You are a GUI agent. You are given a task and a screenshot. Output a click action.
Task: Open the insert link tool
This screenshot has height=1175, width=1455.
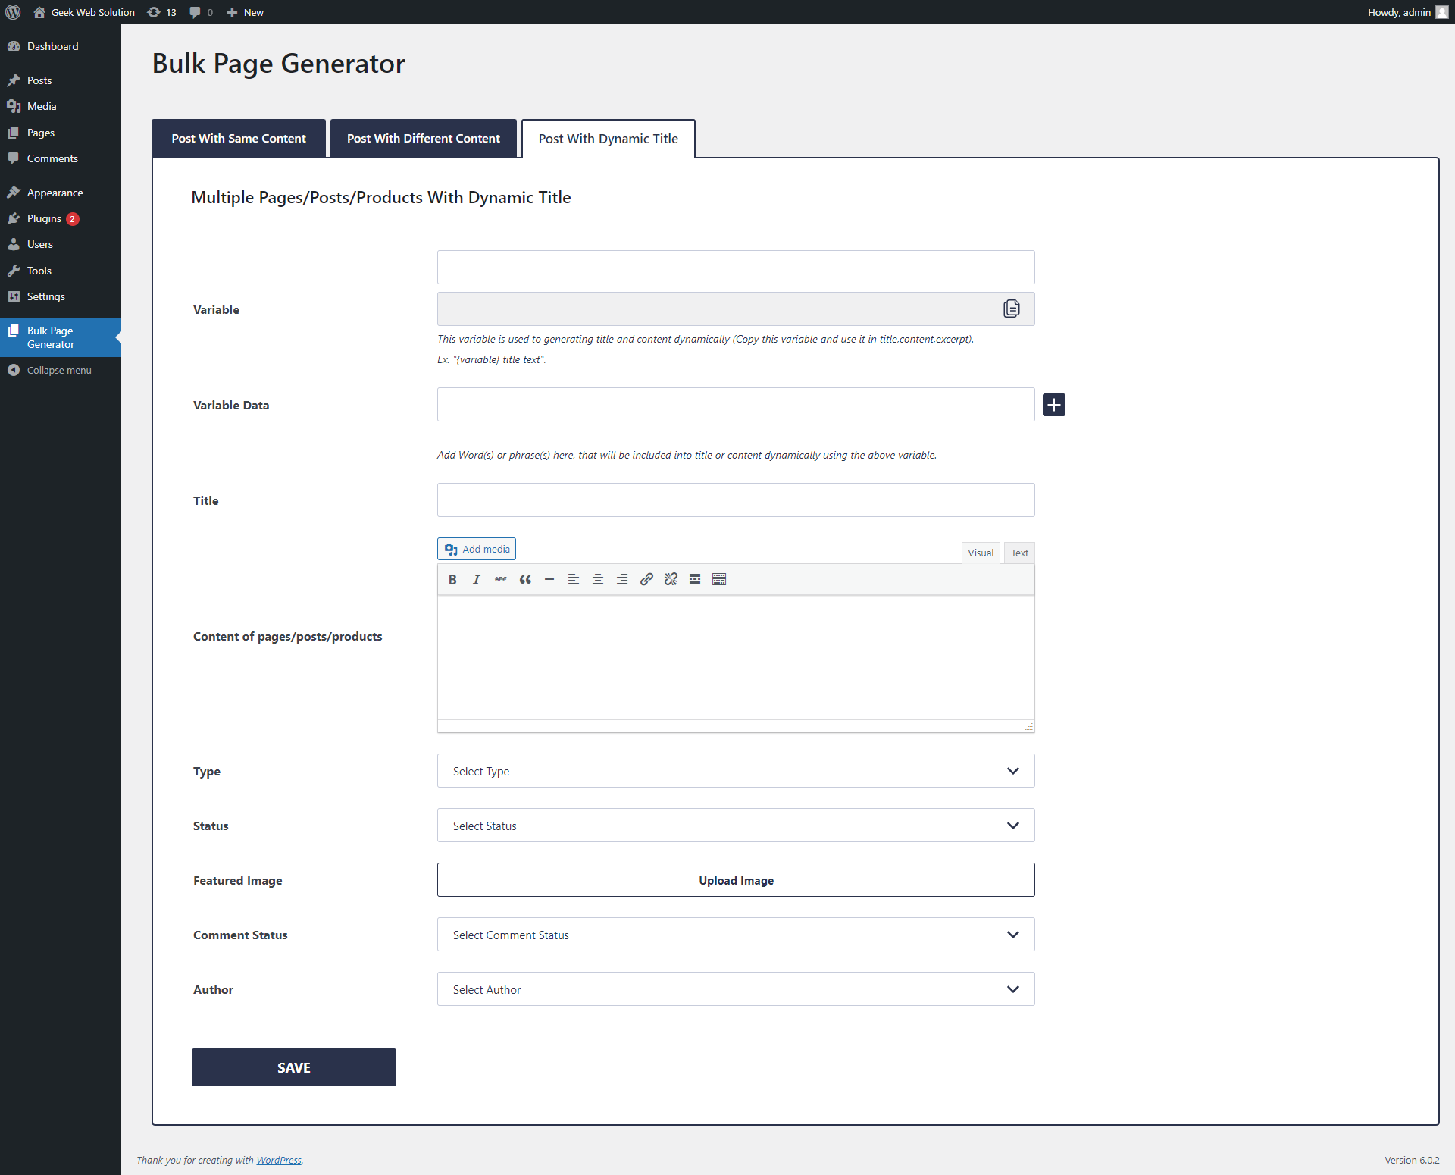point(646,579)
